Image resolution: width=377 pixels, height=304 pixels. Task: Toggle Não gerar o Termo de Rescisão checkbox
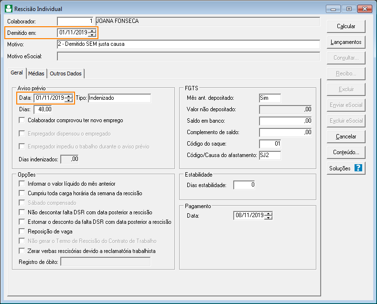22,241
